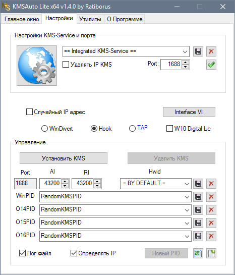The width and height of the screenshot is (235, 275).
Task: Click the Установить KMS button
Action: pos(64,158)
